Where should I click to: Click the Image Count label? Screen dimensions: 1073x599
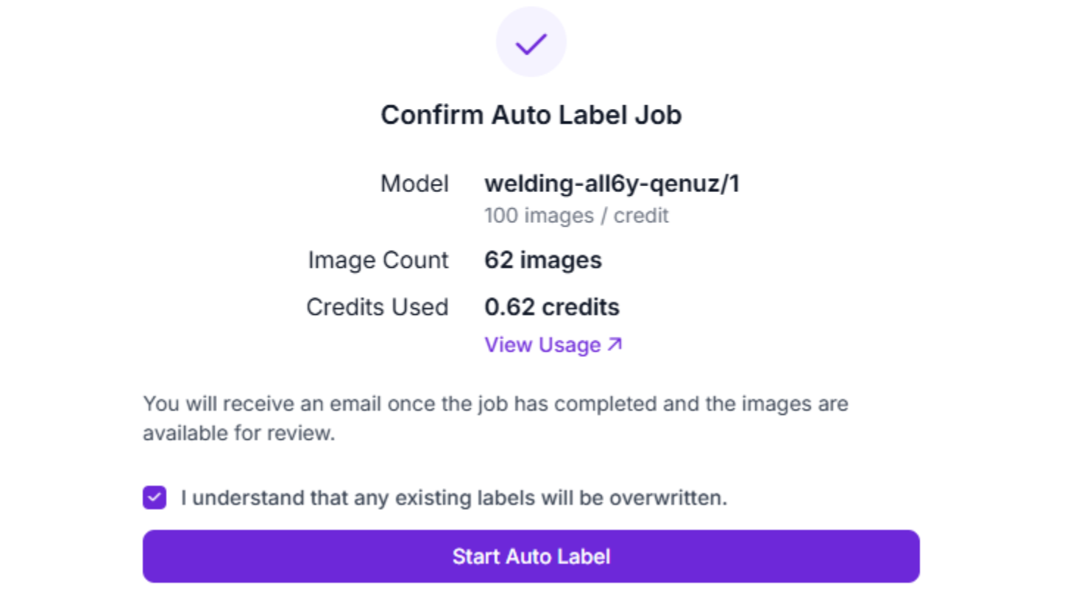378,260
